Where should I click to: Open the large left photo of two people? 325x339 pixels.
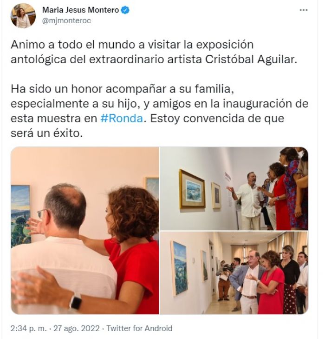point(85,231)
